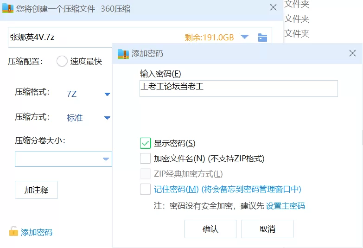Click the 加注释 button
Screen dimensions: 363x248
coord(36,190)
